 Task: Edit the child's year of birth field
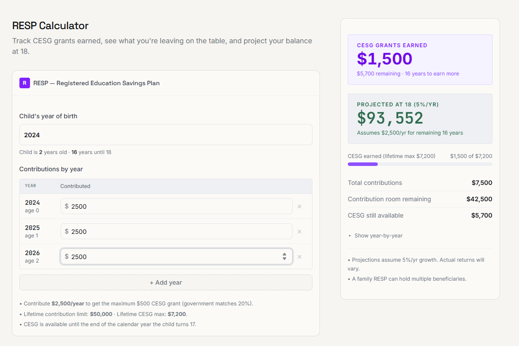(x=166, y=135)
